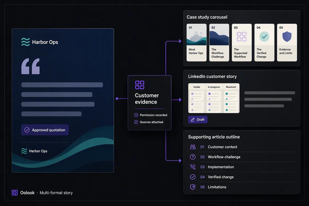The height and width of the screenshot is (206, 309).
Task: Click the ship illustration on card 01
Action: point(196,36)
